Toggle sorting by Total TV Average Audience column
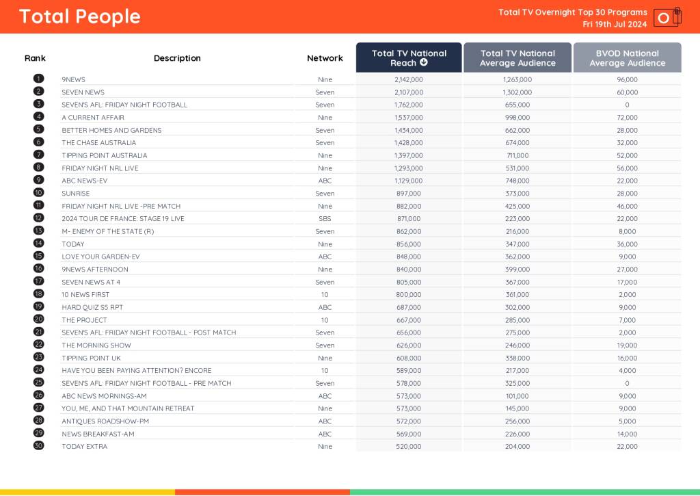The width and height of the screenshot is (700, 496). pyautogui.click(x=517, y=57)
